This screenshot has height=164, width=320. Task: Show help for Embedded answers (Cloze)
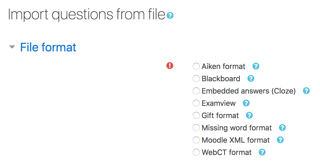coord(306,91)
